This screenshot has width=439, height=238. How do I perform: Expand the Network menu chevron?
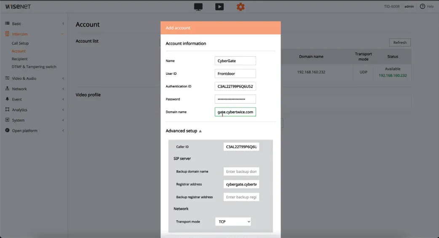point(63,89)
